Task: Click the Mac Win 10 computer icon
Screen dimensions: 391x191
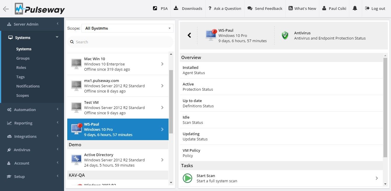Action: [76, 64]
